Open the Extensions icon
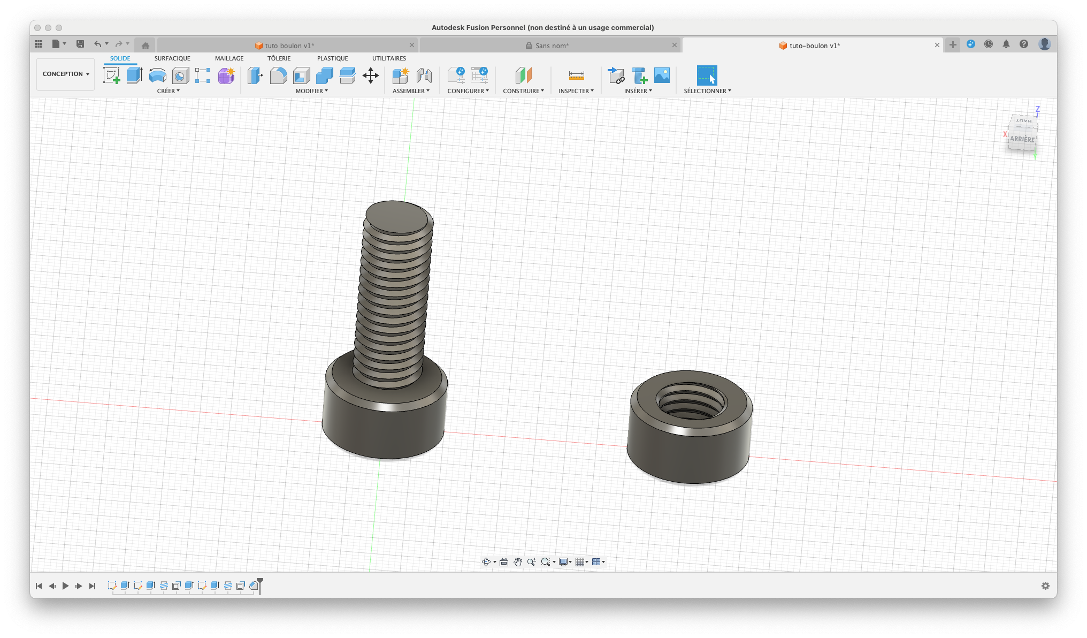Screen dimensions: 1087x638 click(971, 44)
